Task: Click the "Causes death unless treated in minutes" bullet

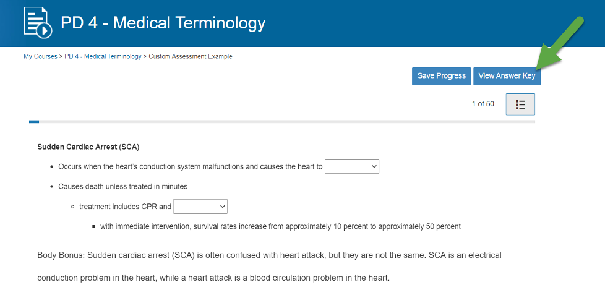Action: click(122, 186)
